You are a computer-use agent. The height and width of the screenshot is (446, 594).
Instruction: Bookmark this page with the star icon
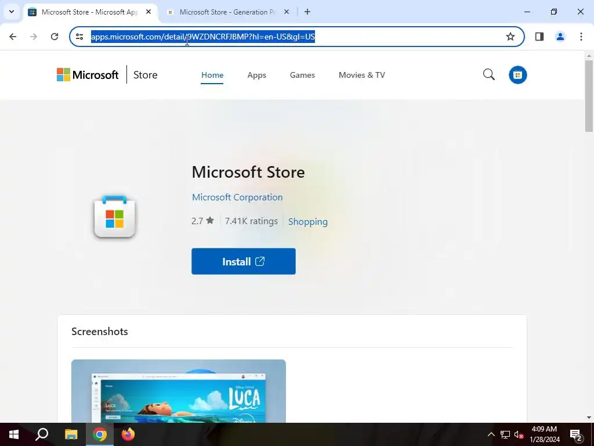point(510,37)
